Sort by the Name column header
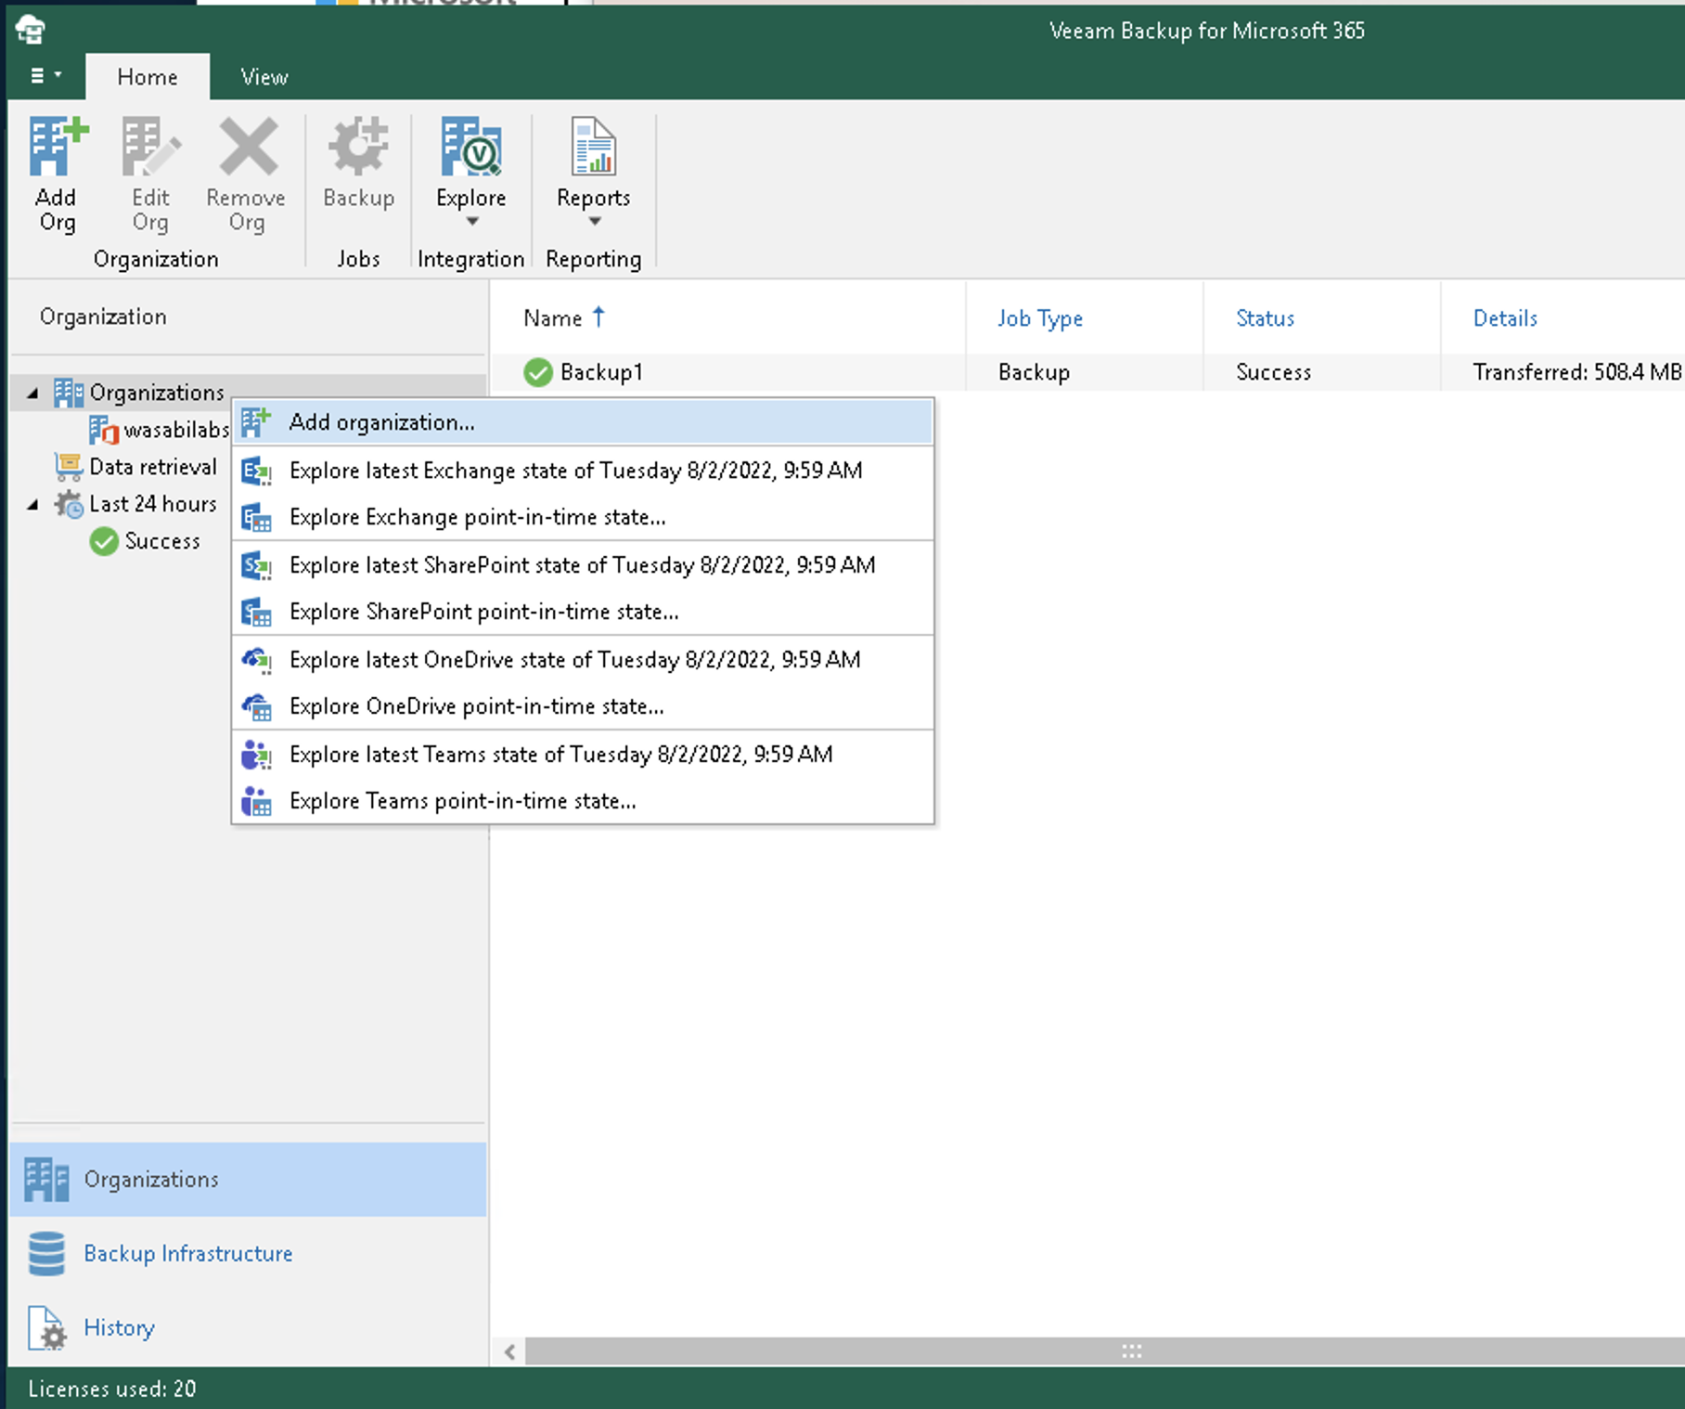Screen dimensions: 1685x1409 (x=553, y=318)
